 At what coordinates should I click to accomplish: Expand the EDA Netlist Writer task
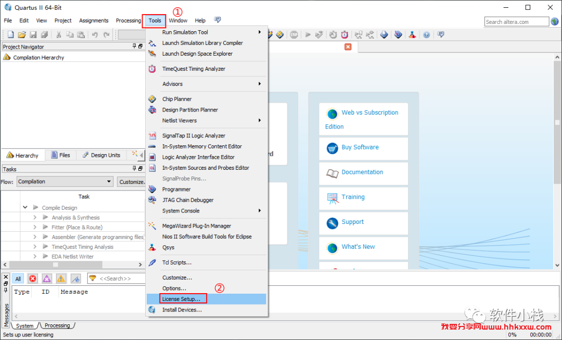[35, 256]
